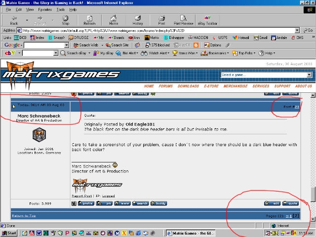
Task: Open the Select a game dropdown
Action: pos(310,75)
